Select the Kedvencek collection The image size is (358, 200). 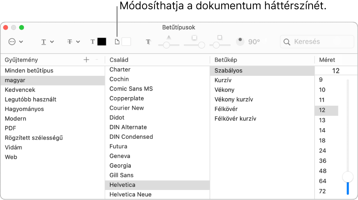pos(53,90)
